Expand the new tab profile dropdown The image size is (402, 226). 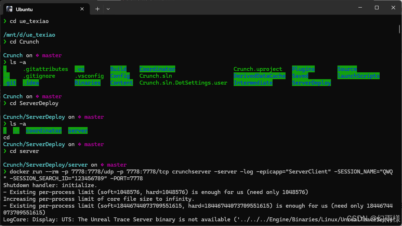click(x=108, y=9)
